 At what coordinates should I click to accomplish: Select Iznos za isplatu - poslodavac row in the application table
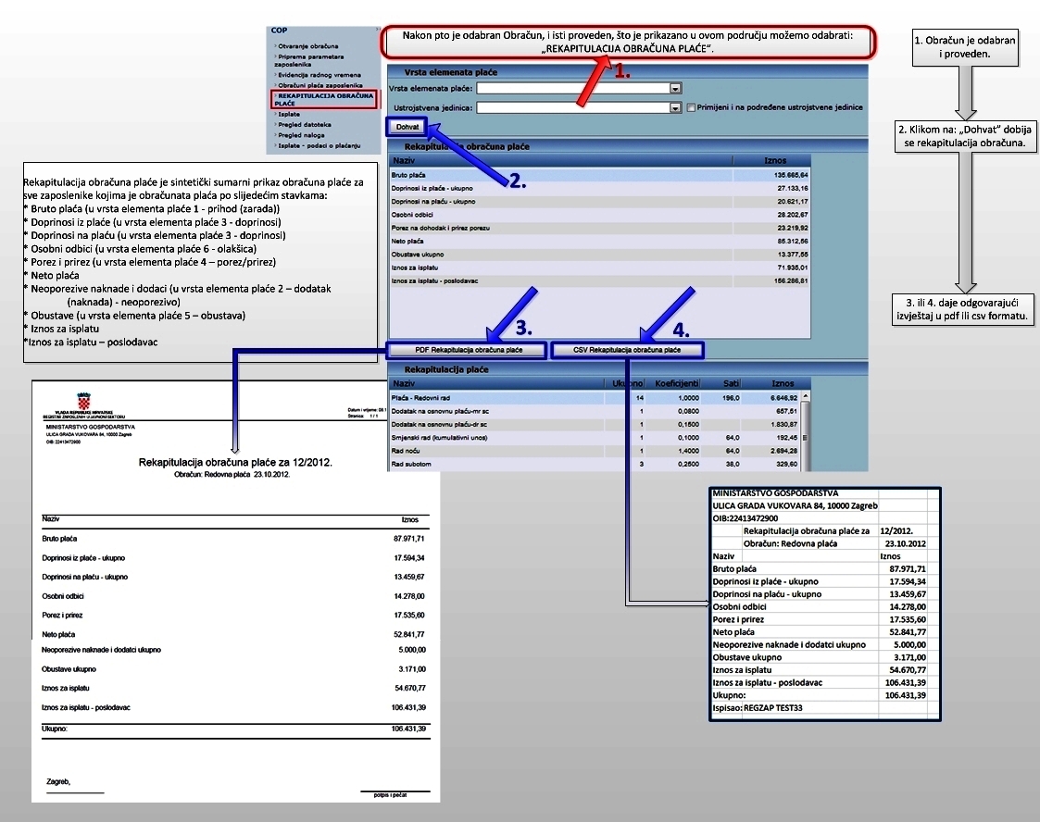pyautogui.click(x=599, y=281)
